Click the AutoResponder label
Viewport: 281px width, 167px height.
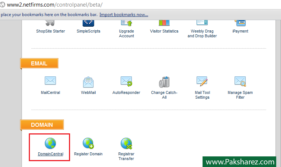pyautogui.click(x=126, y=92)
